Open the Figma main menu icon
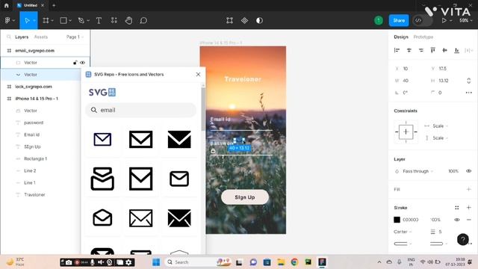The image size is (478, 269). point(7,20)
